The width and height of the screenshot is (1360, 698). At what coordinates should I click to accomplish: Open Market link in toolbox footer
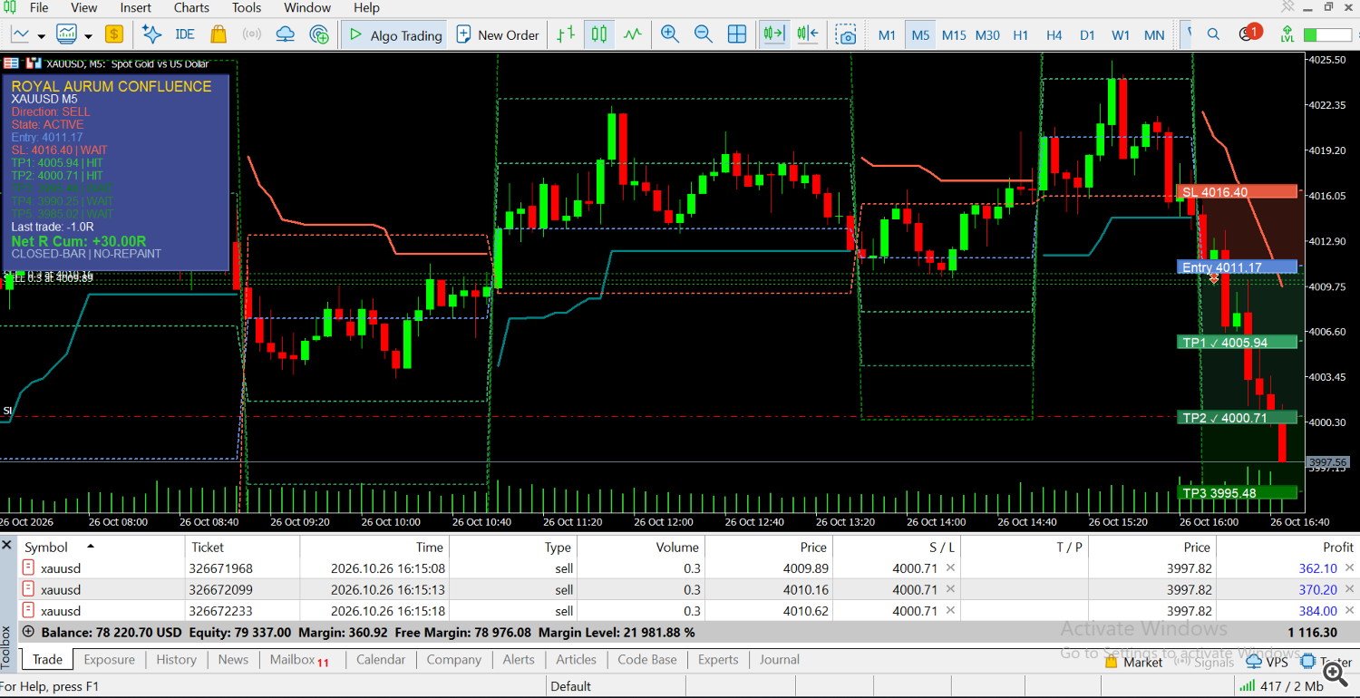[x=1134, y=662]
